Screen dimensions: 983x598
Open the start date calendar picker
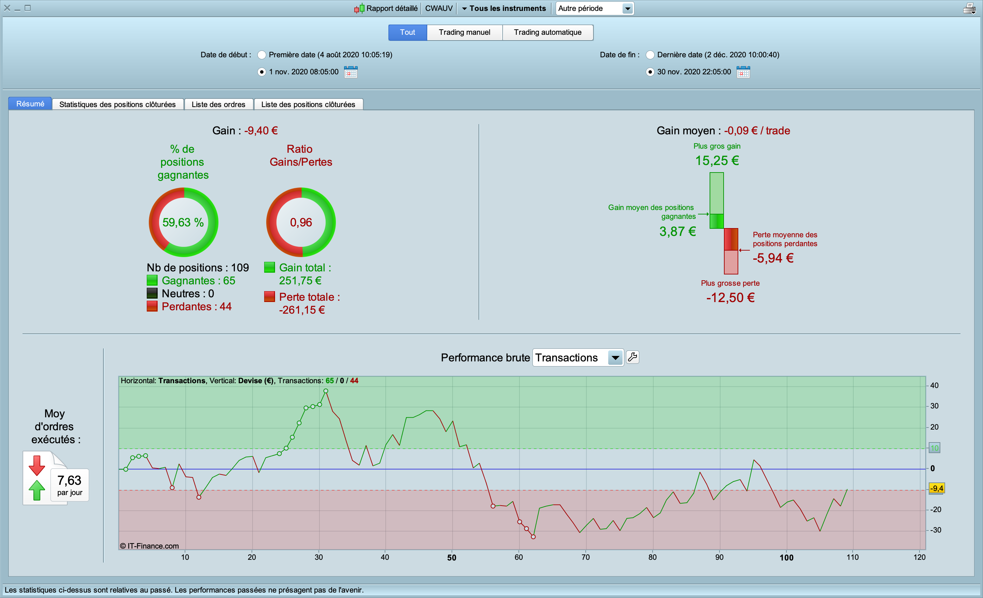click(351, 72)
